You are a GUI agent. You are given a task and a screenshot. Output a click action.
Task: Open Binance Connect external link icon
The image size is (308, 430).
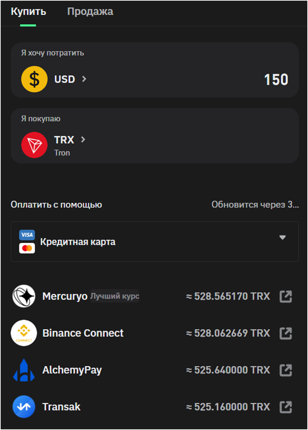point(286,333)
